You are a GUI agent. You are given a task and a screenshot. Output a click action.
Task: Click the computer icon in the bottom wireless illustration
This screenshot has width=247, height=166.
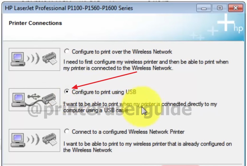(18, 140)
